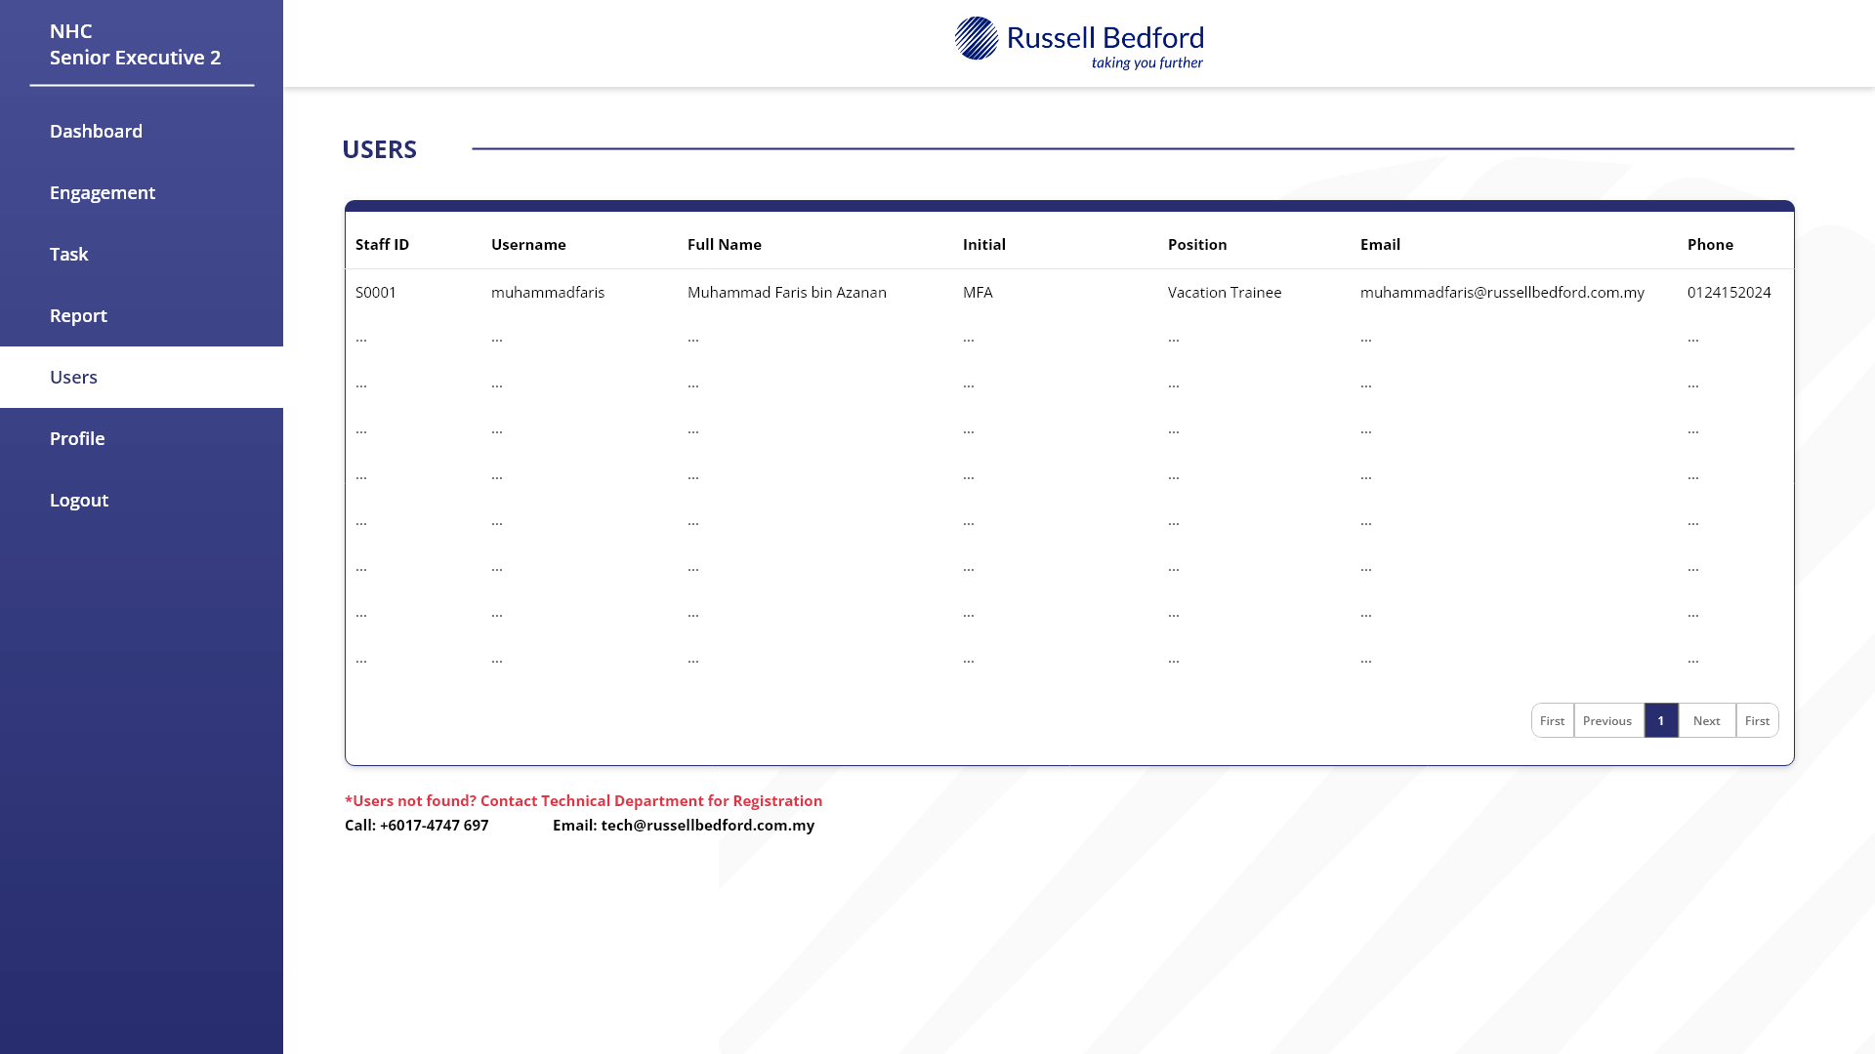Click the Username column header
Screen dimensions: 1875x1054
coord(528,244)
